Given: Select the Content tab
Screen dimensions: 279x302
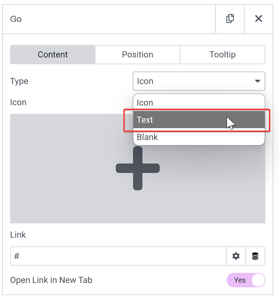Looking at the screenshot, I should pyautogui.click(x=53, y=55).
